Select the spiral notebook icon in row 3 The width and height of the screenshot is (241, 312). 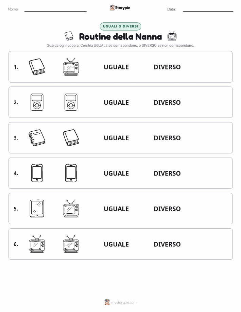(x=37, y=138)
